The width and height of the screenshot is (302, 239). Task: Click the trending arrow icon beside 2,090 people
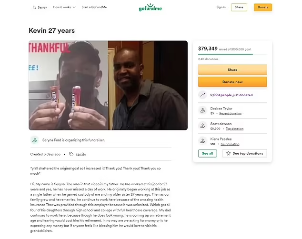click(202, 95)
